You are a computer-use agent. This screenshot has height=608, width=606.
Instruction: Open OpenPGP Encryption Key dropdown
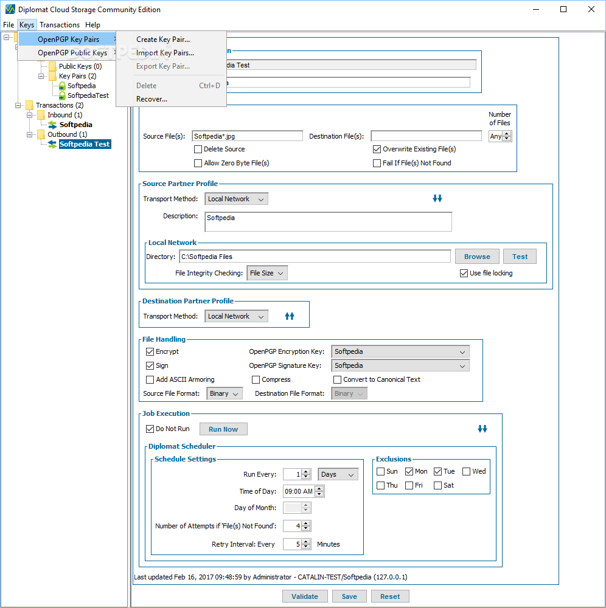coord(400,351)
